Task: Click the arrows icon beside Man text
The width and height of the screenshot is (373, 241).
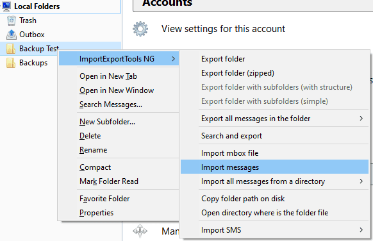Action: pyautogui.click(x=140, y=231)
